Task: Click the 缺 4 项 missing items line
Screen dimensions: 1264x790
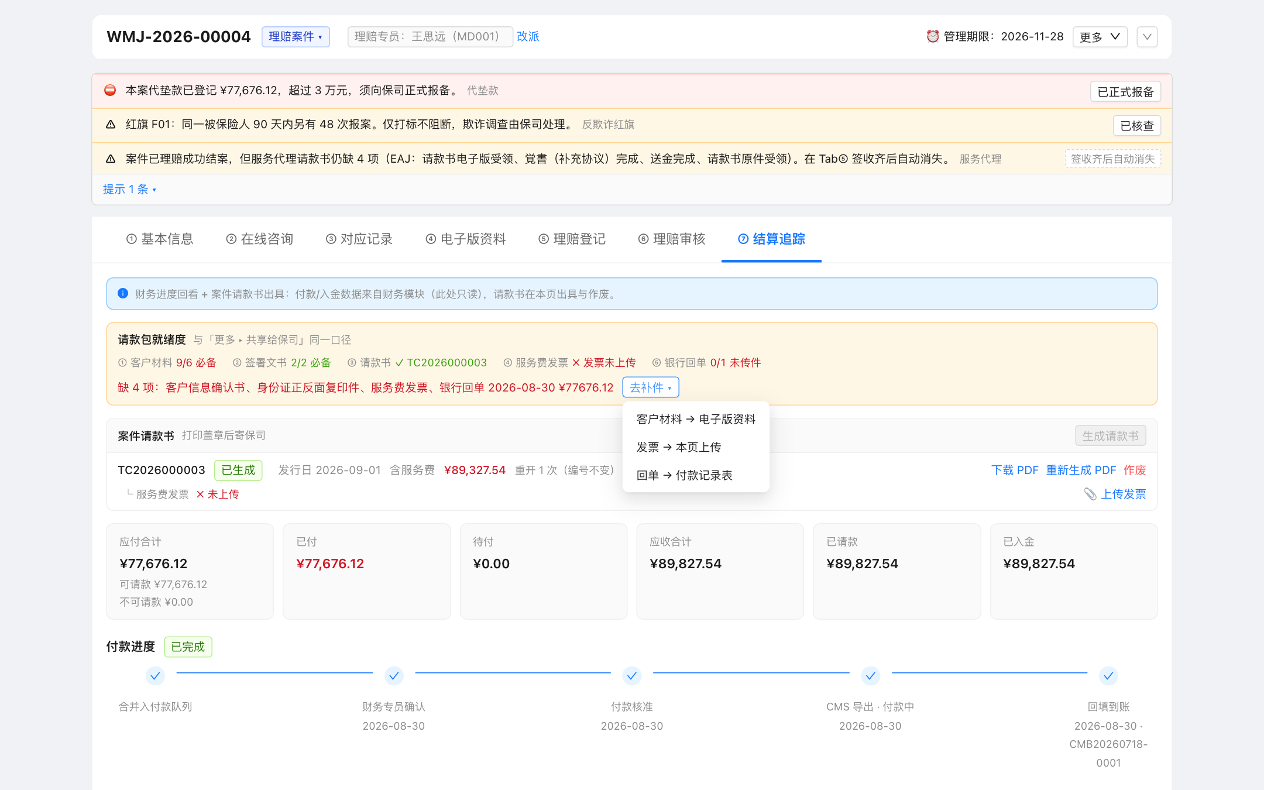Action: point(366,387)
